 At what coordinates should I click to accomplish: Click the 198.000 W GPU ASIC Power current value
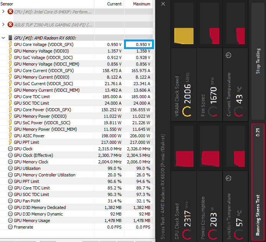click(x=111, y=136)
